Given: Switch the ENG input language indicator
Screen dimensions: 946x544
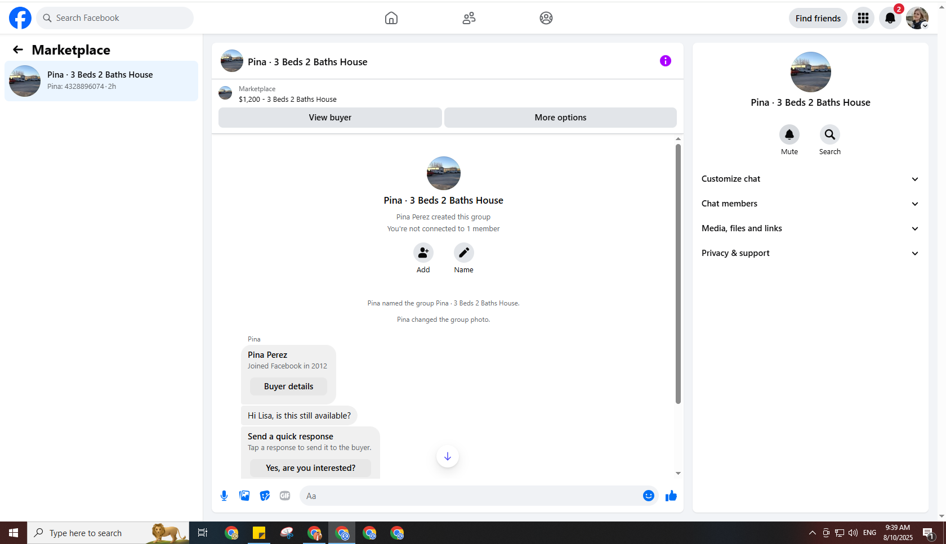Looking at the screenshot, I should (870, 533).
